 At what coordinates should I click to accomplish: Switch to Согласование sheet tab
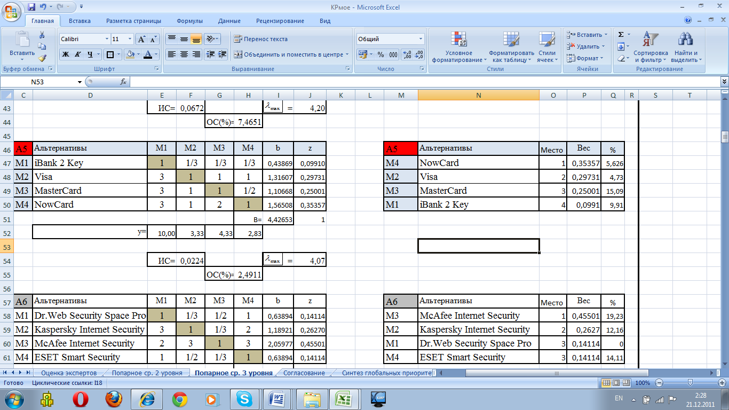(304, 373)
